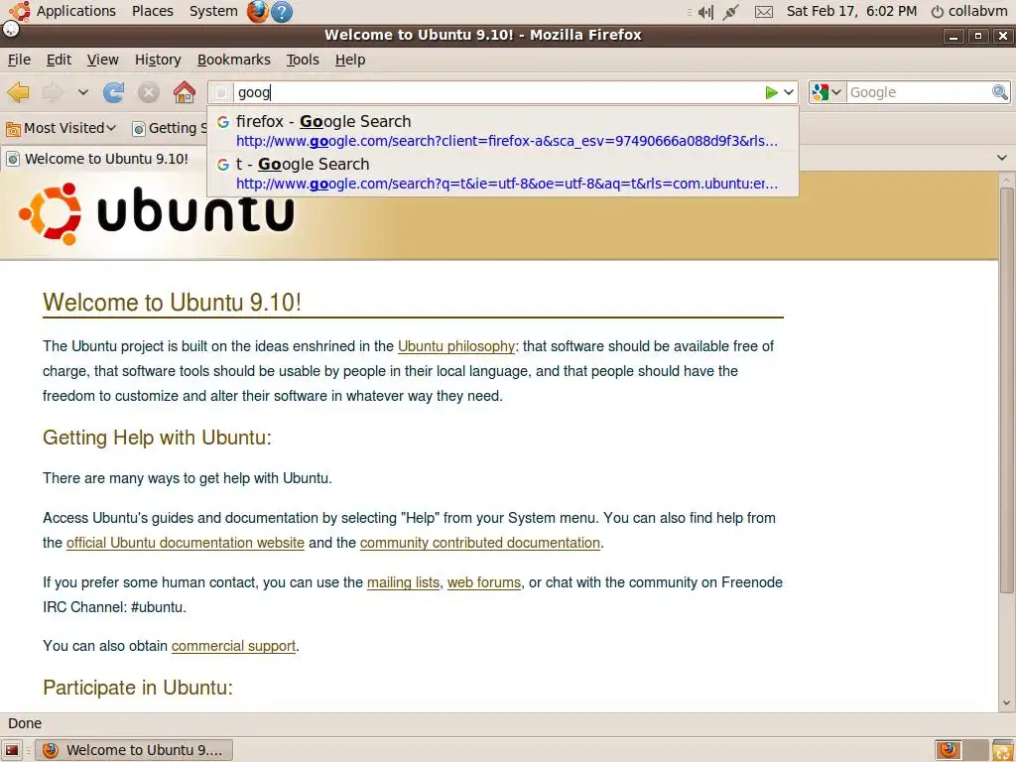This screenshot has height=762, width=1016.
Task: Click the mailing lists link
Action: click(x=403, y=582)
